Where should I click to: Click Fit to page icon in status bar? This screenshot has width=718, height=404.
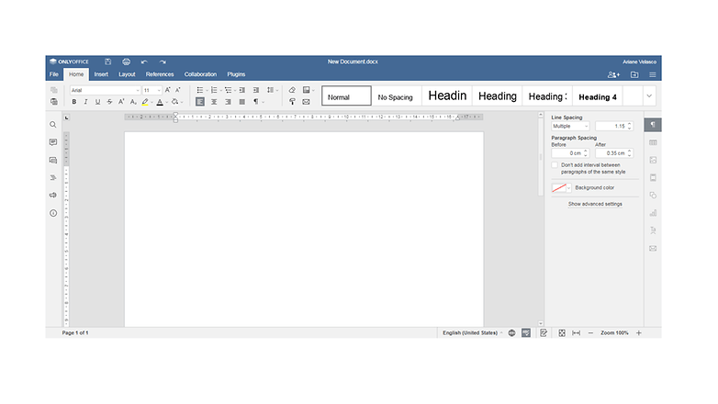point(562,333)
